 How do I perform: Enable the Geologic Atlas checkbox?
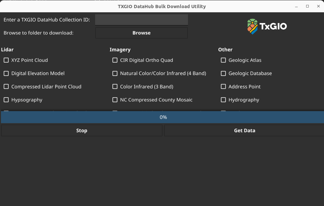(x=223, y=60)
